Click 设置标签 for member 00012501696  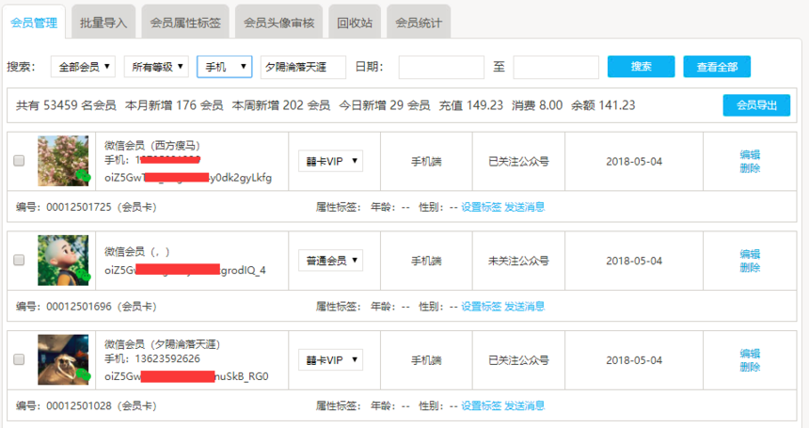tap(481, 307)
